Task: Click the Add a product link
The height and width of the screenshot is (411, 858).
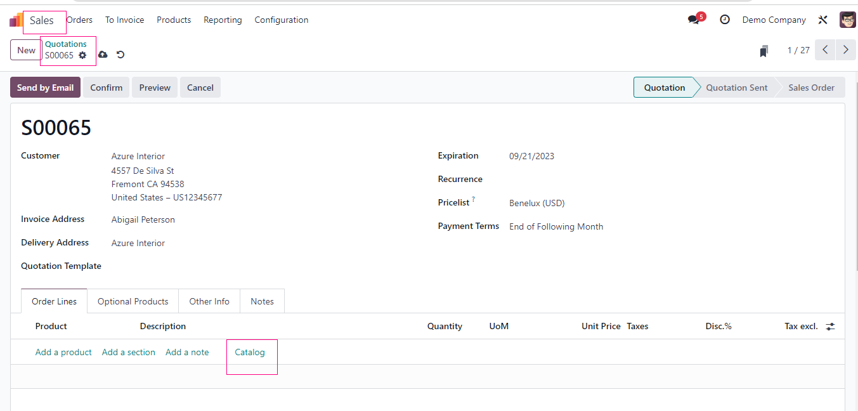Action: [63, 352]
